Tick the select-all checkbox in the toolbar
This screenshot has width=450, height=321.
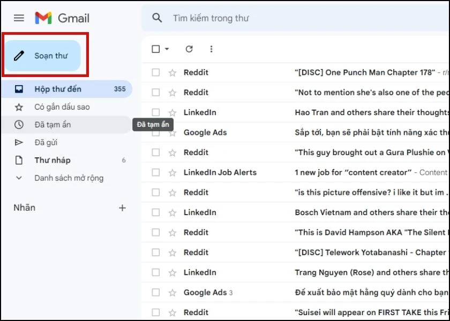(x=155, y=49)
